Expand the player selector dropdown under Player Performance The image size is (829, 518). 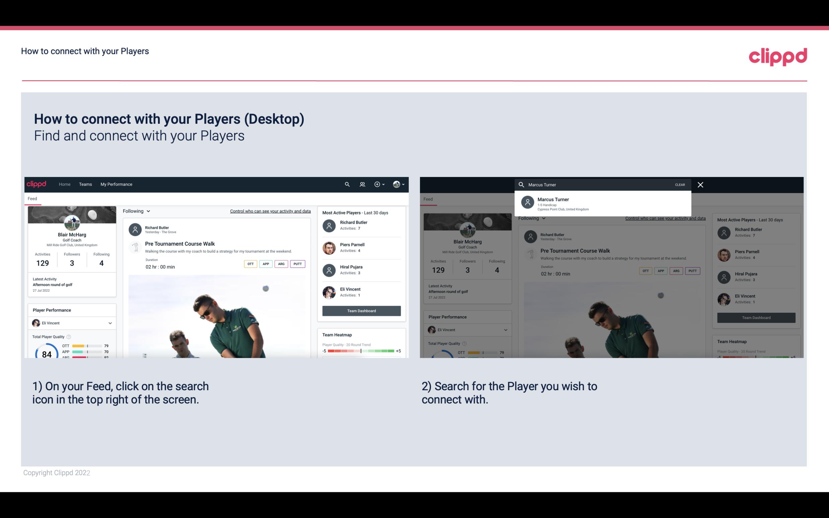tap(109, 323)
